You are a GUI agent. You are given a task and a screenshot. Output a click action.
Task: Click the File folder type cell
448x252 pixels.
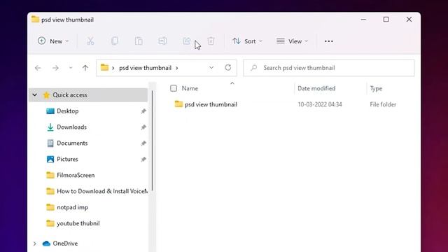click(383, 104)
